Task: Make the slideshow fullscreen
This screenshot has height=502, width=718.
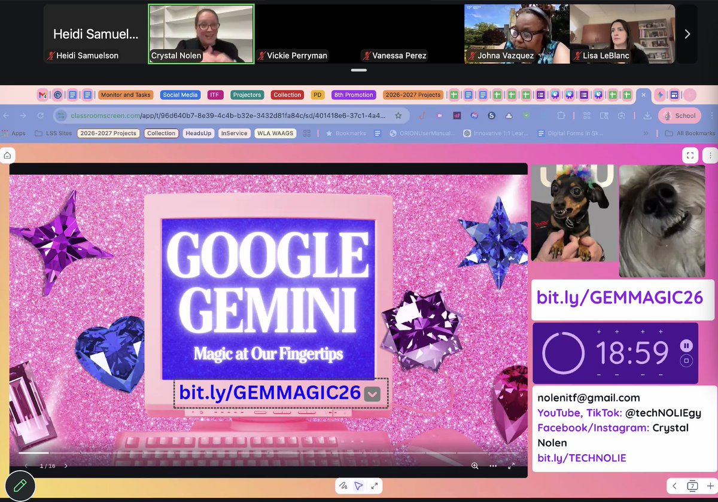Action: coord(512,466)
